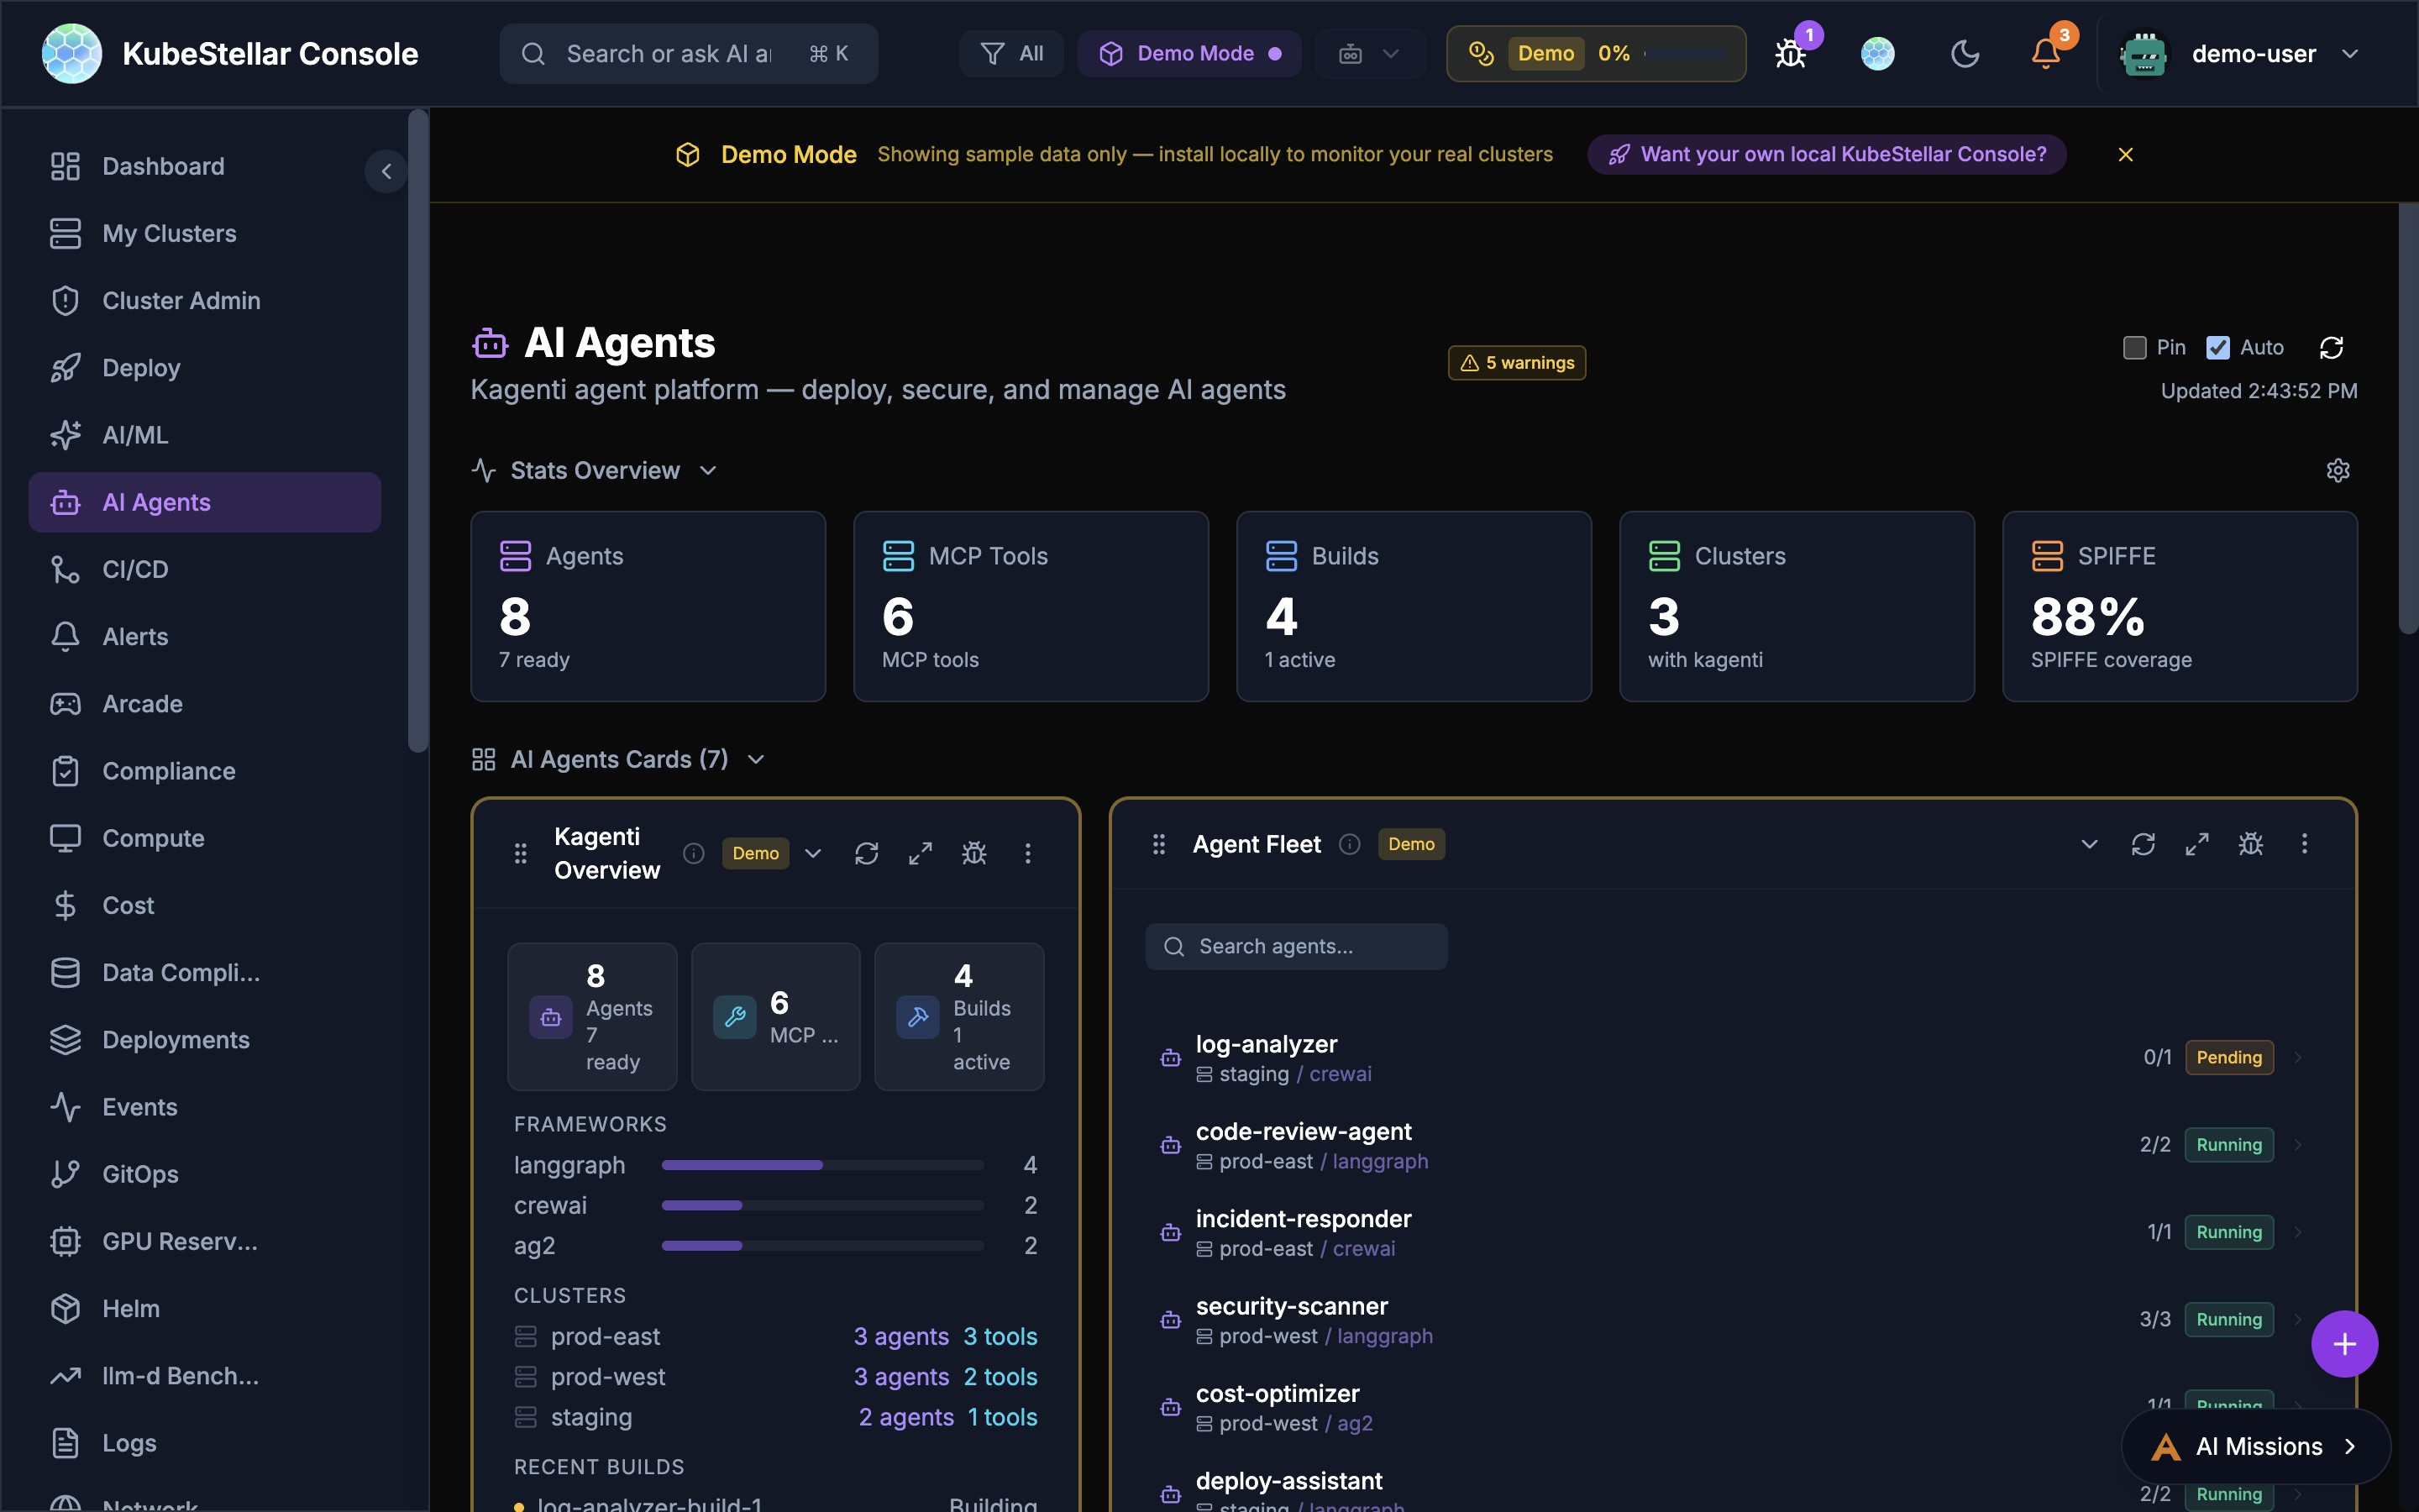
Task: Refresh the Kagenti Overview widget
Action: click(866, 853)
